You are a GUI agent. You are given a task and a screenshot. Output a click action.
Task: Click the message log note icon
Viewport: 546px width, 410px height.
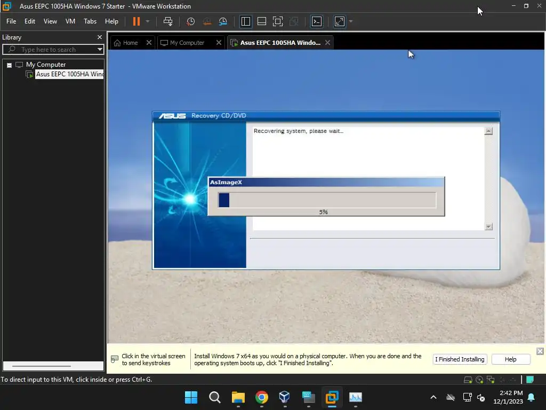pos(530,380)
